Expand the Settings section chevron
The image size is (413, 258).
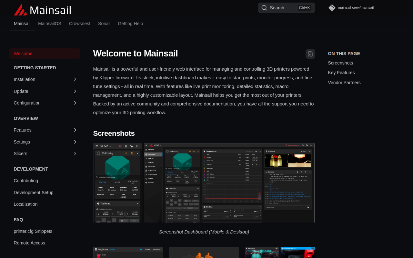pos(75,142)
